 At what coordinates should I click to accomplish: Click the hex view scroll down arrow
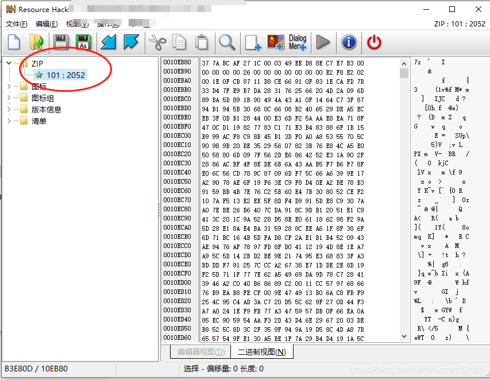[x=404, y=336]
